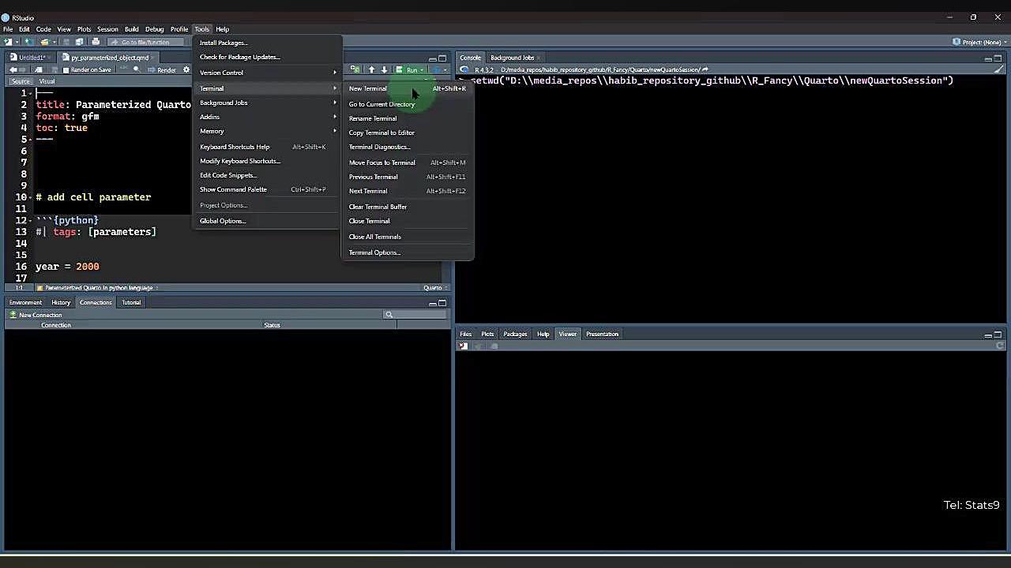This screenshot has width=1011, height=568.
Task: Open the File menu
Action: coord(8,29)
